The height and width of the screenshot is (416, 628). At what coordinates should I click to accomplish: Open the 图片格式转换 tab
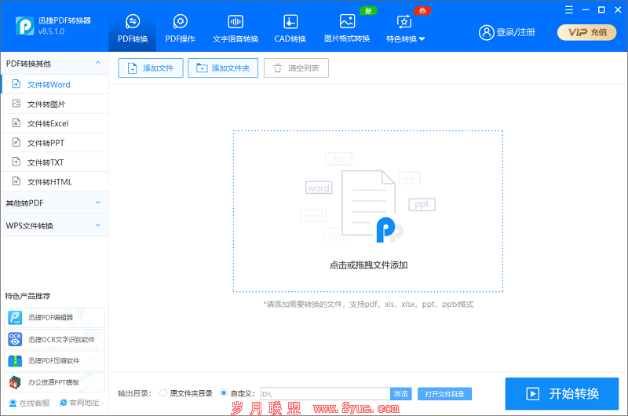[347, 28]
